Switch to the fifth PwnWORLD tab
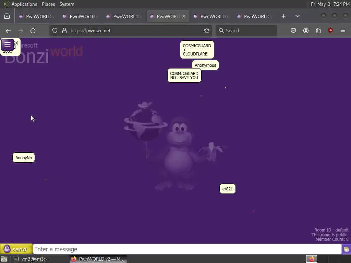The width and height of the screenshot is (351, 263). tap(211, 16)
